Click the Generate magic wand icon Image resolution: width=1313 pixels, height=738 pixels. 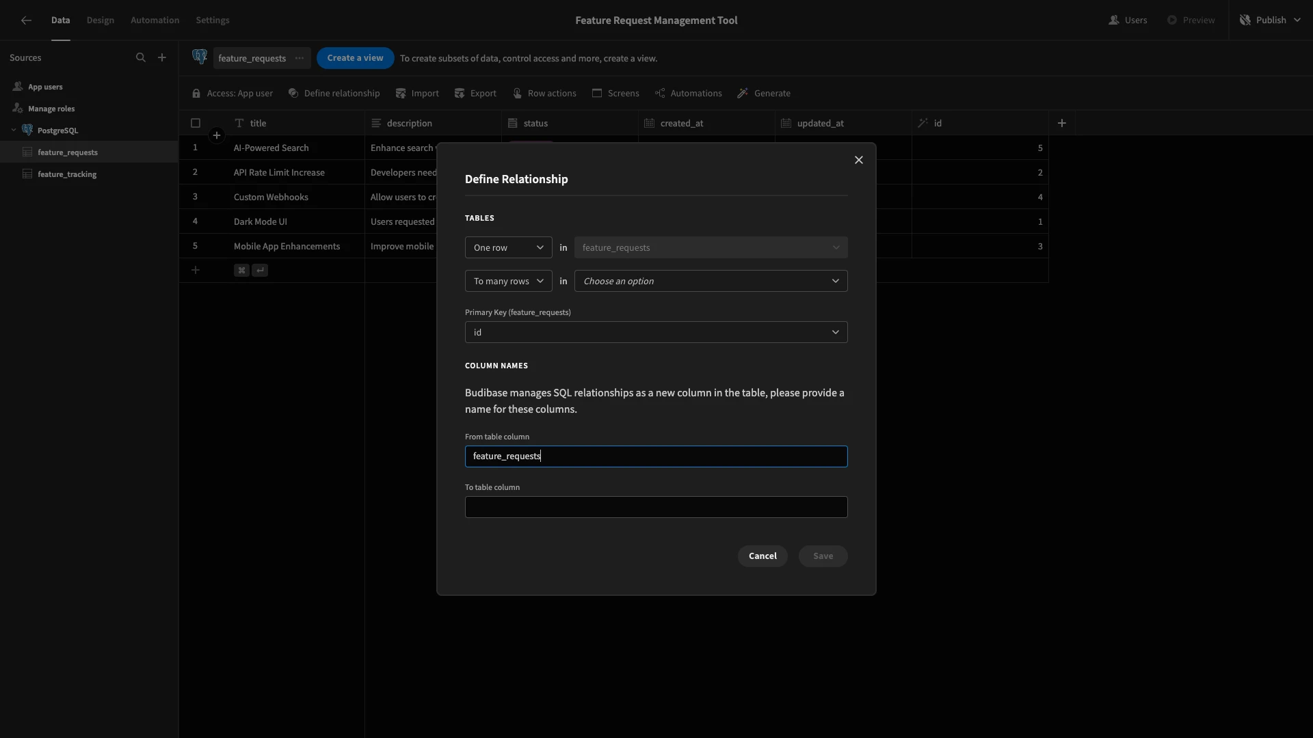[743, 94]
